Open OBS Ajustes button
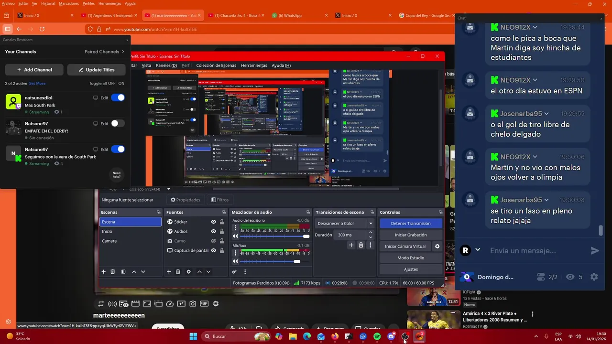The height and width of the screenshot is (344, 612). click(x=411, y=269)
